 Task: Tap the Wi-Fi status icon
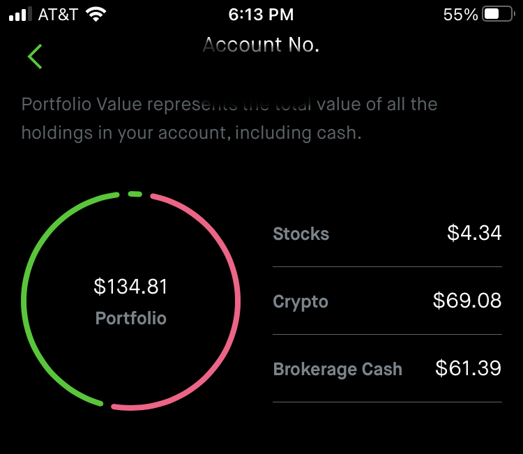tap(96, 14)
